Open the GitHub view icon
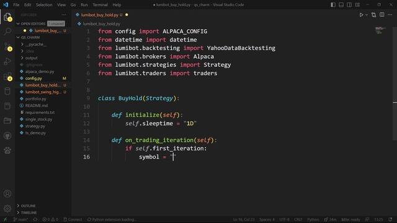Image resolution: width=397 pixels, height=223 pixels. tap(7, 136)
